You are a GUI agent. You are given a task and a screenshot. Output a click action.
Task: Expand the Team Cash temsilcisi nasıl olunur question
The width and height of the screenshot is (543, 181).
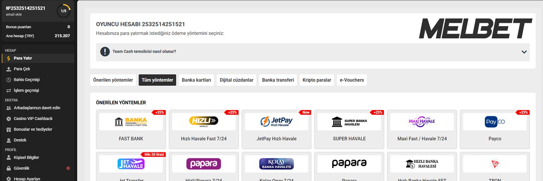pyautogui.click(x=144, y=52)
